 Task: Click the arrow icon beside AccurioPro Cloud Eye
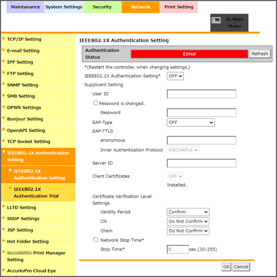[x=4, y=270]
